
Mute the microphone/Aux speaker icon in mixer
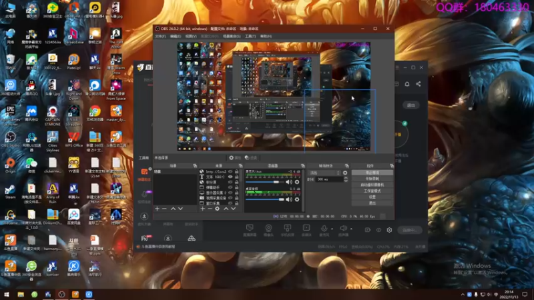(x=289, y=182)
